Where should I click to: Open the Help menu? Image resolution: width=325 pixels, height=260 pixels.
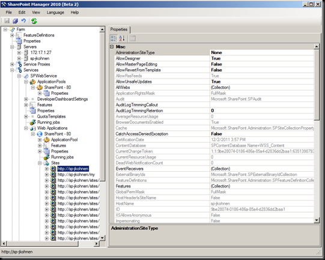pyautogui.click(x=74, y=13)
